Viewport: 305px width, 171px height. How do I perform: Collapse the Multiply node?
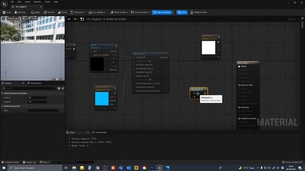206,89
